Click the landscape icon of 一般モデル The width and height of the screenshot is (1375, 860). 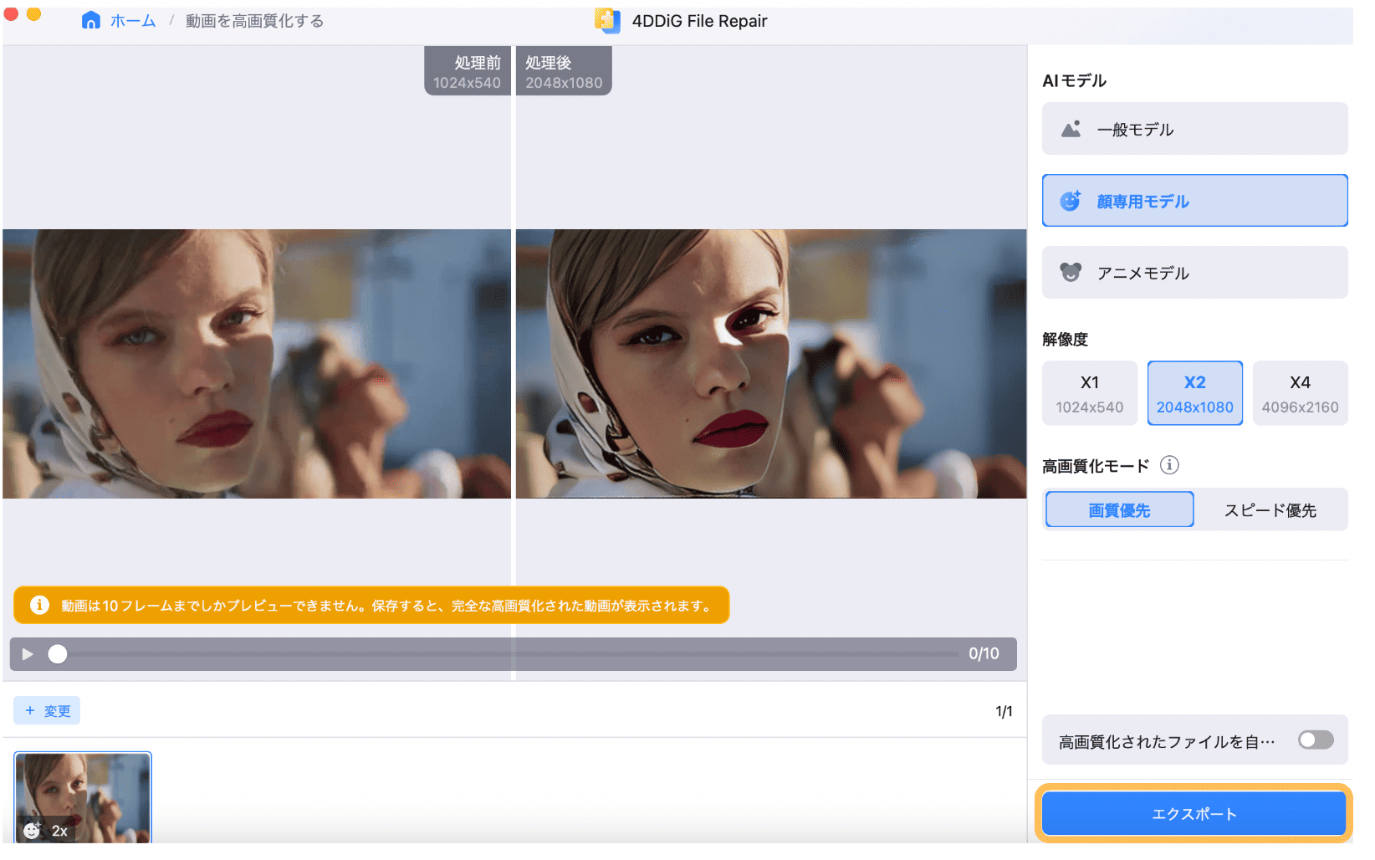pyautogui.click(x=1071, y=129)
